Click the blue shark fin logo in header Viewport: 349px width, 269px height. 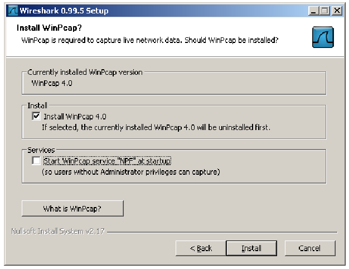pos(323,37)
